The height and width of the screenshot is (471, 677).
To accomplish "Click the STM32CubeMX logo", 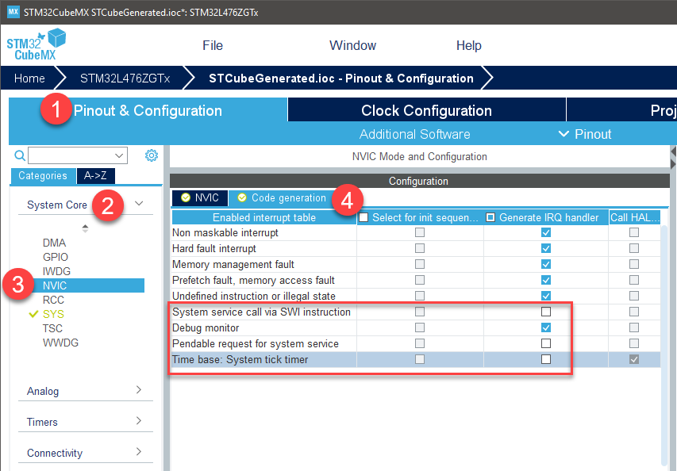I will [x=37, y=44].
